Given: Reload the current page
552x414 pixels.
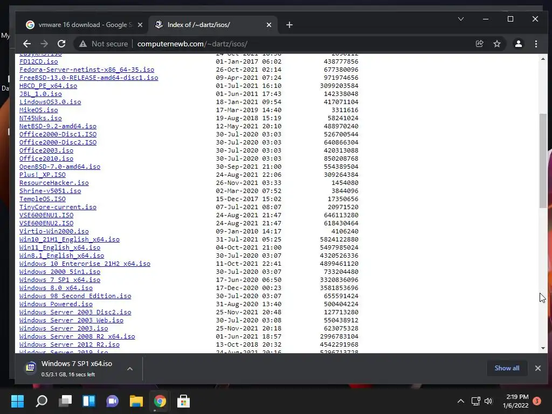Looking at the screenshot, I should point(61,44).
